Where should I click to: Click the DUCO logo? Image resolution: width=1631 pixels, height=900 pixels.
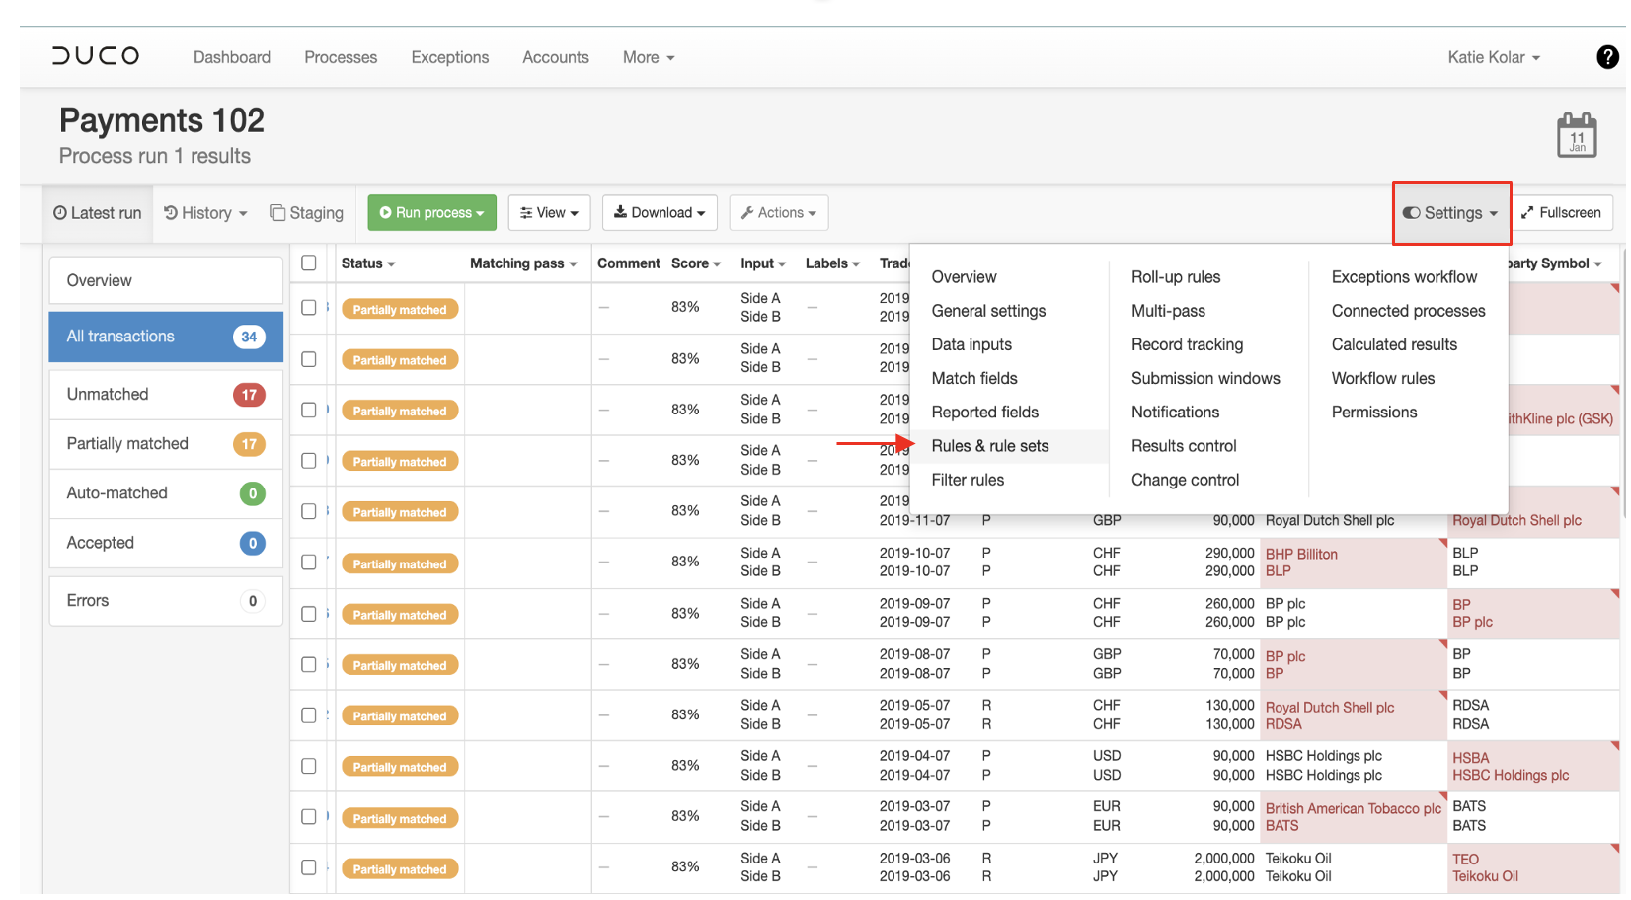click(x=96, y=56)
